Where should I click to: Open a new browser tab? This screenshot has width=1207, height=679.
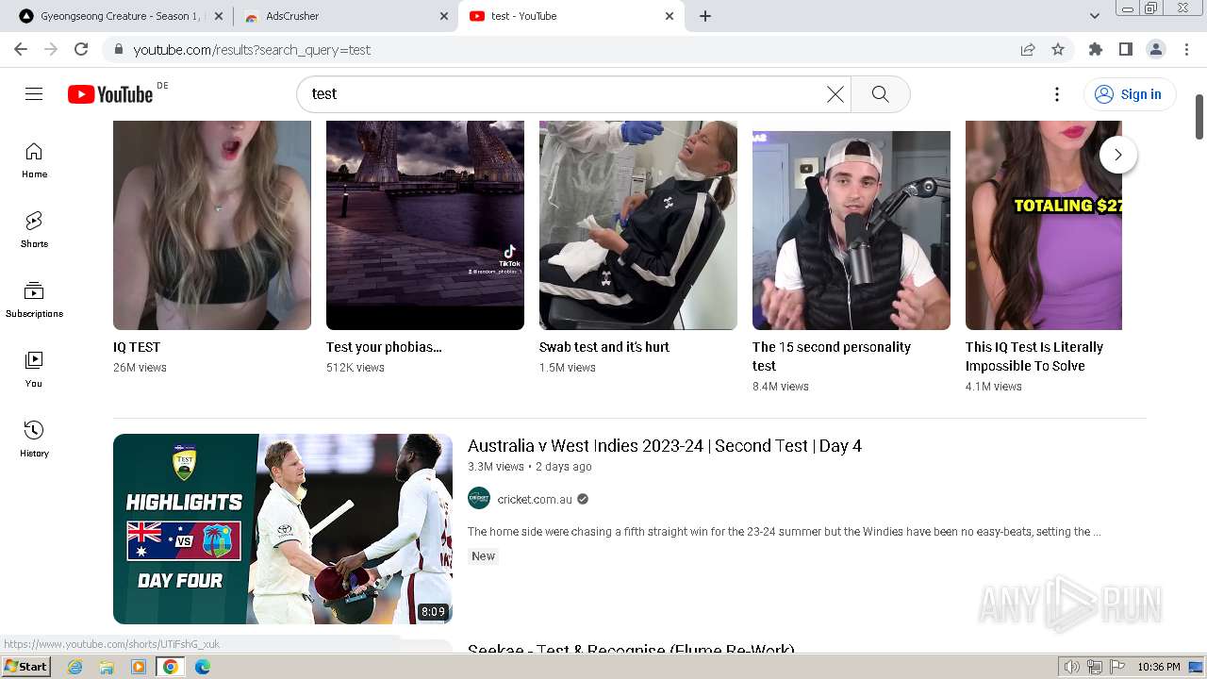tap(704, 16)
